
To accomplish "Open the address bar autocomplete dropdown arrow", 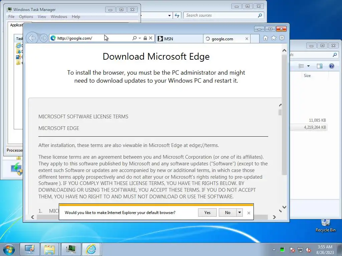I will click(140, 38).
